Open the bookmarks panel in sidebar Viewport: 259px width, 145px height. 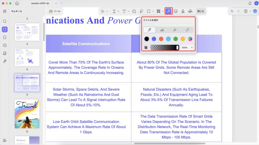coord(5,37)
